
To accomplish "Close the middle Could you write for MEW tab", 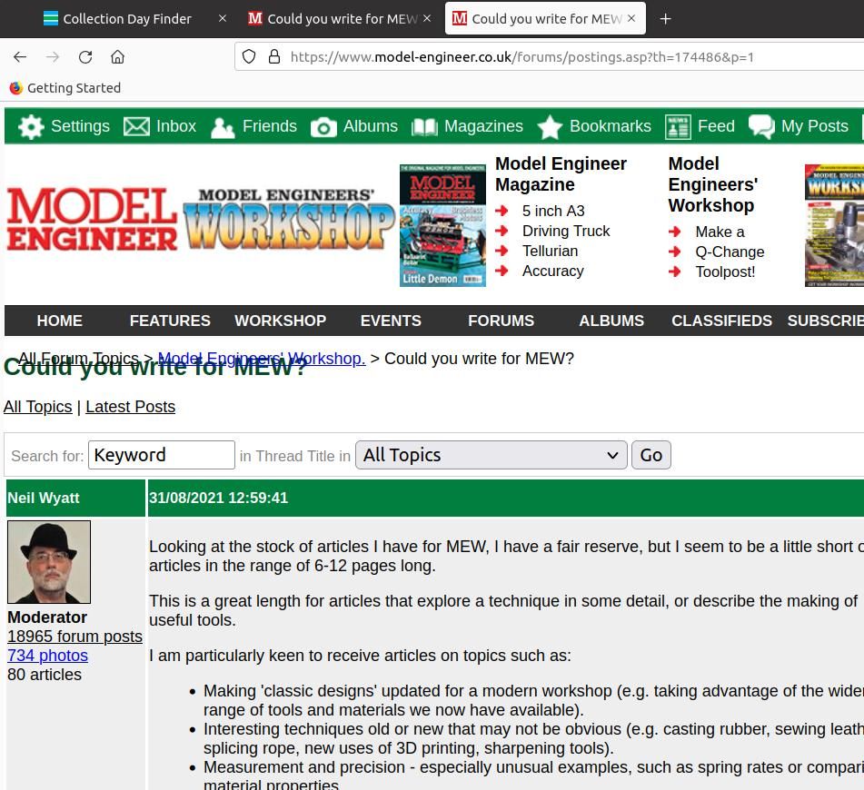I will (427, 18).
